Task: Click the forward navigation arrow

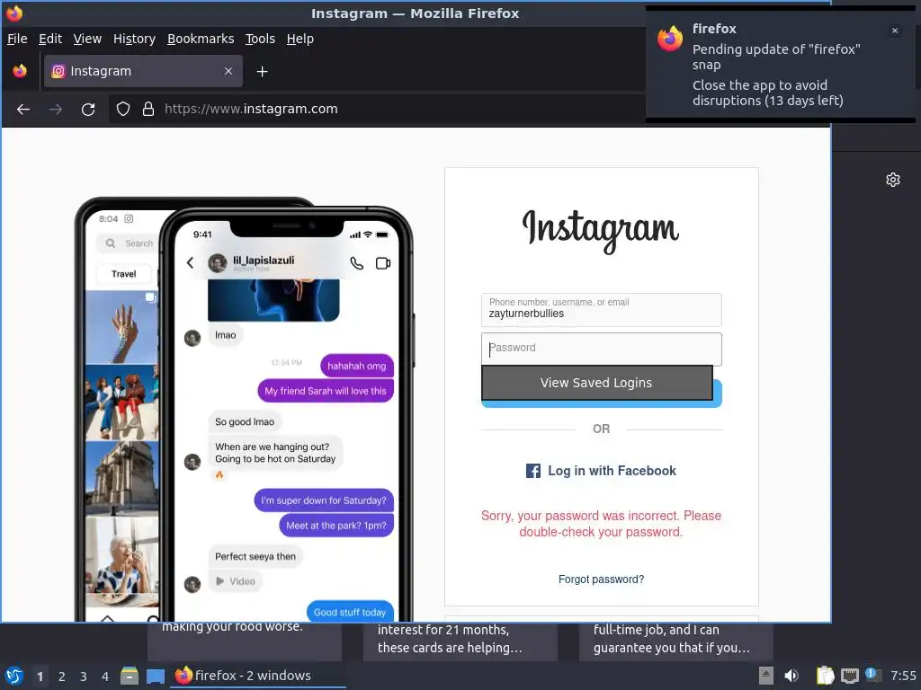Action: click(x=56, y=109)
